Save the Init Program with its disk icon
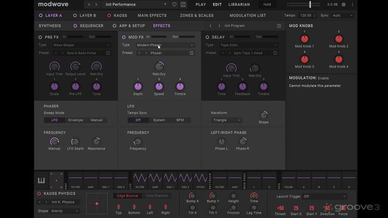This screenshot has height=218, width=388. tap(279, 25)
